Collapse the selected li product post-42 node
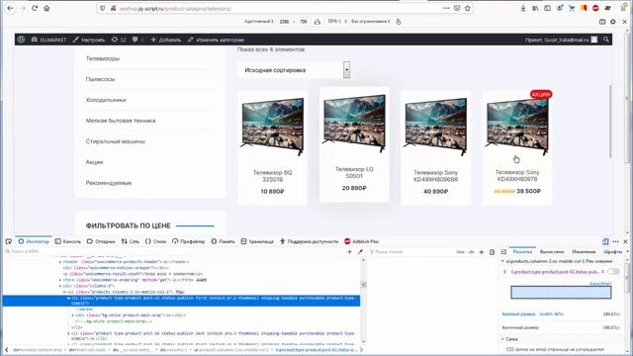The height and width of the screenshot is (356, 633). point(68,298)
